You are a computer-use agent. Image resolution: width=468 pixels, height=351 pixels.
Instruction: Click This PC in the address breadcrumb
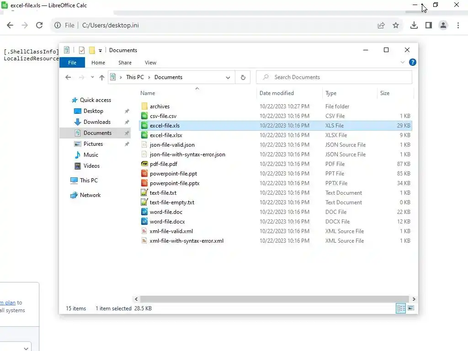pyautogui.click(x=135, y=77)
